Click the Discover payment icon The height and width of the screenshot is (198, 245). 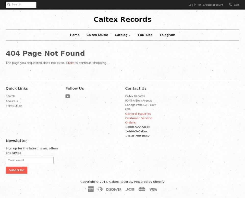114,189
